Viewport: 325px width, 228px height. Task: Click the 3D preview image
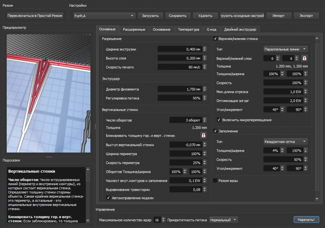(49, 93)
